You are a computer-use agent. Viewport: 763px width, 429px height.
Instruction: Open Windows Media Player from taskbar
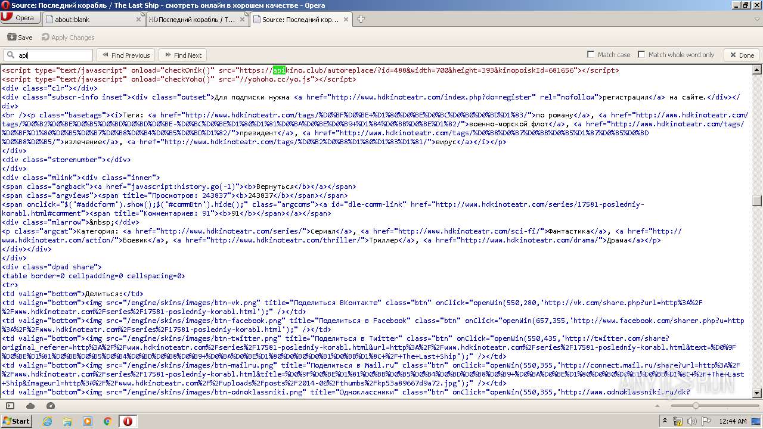[x=88, y=421]
